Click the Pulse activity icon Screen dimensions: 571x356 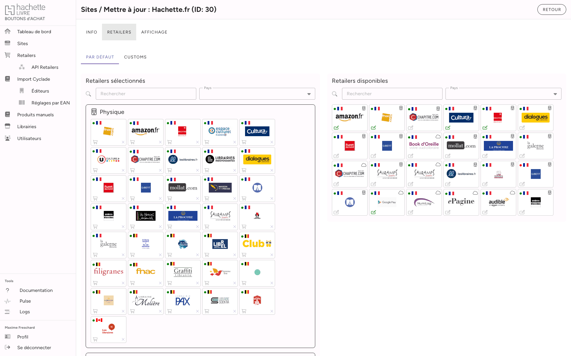[x=8, y=301]
